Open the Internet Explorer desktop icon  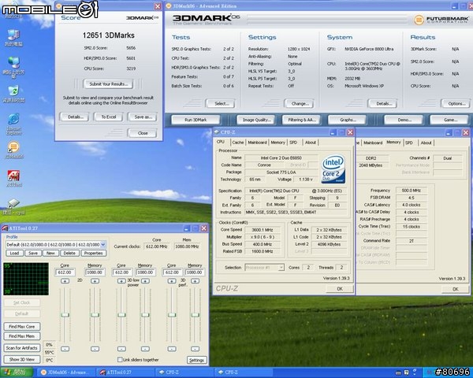pos(13,120)
